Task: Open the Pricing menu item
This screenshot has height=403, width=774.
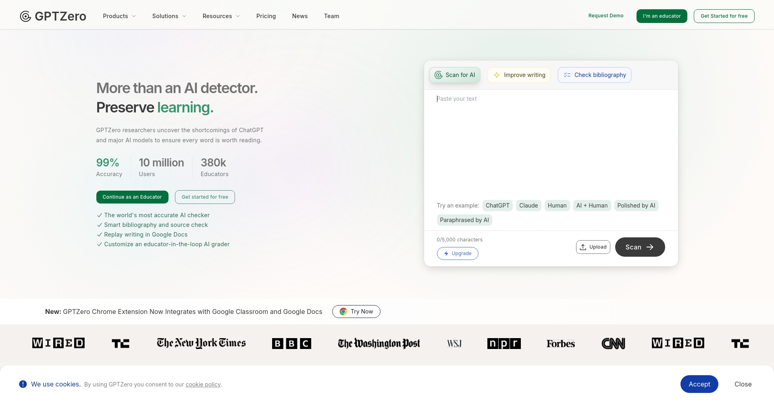Action: pyautogui.click(x=266, y=16)
